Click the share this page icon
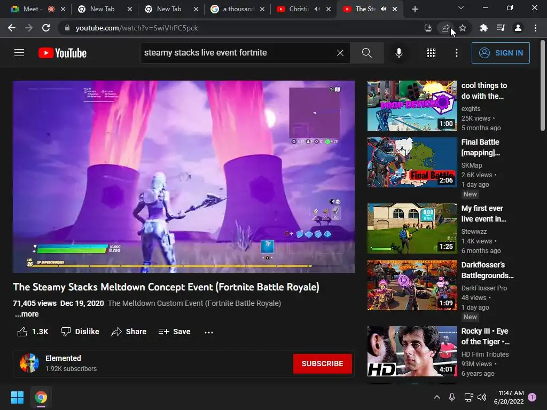Viewport: 547px width, 410px height. 445,28
